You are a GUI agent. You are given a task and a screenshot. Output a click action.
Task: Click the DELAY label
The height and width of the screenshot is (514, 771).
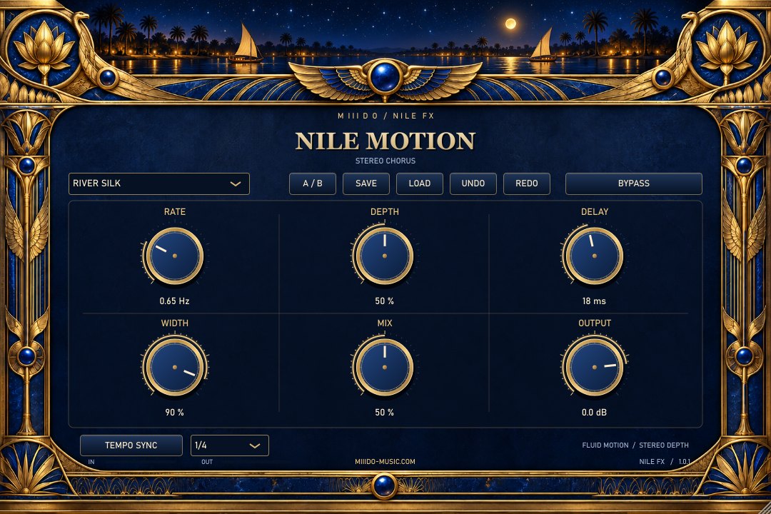(595, 212)
